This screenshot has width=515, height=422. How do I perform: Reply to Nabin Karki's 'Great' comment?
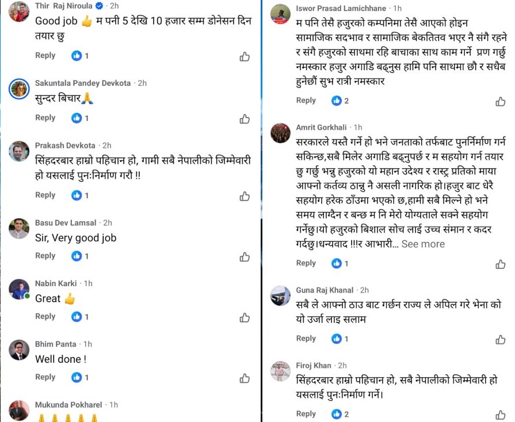(x=45, y=316)
